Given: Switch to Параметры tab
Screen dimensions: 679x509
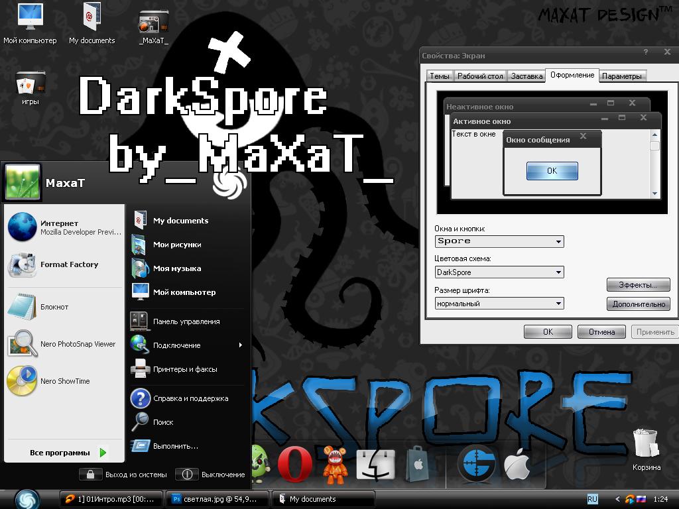Looking at the screenshot, I should [x=622, y=76].
